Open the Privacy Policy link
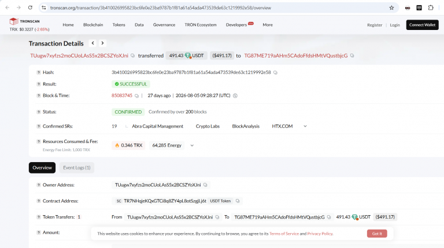This screenshot has height=248, width=444. click(320, 234)
